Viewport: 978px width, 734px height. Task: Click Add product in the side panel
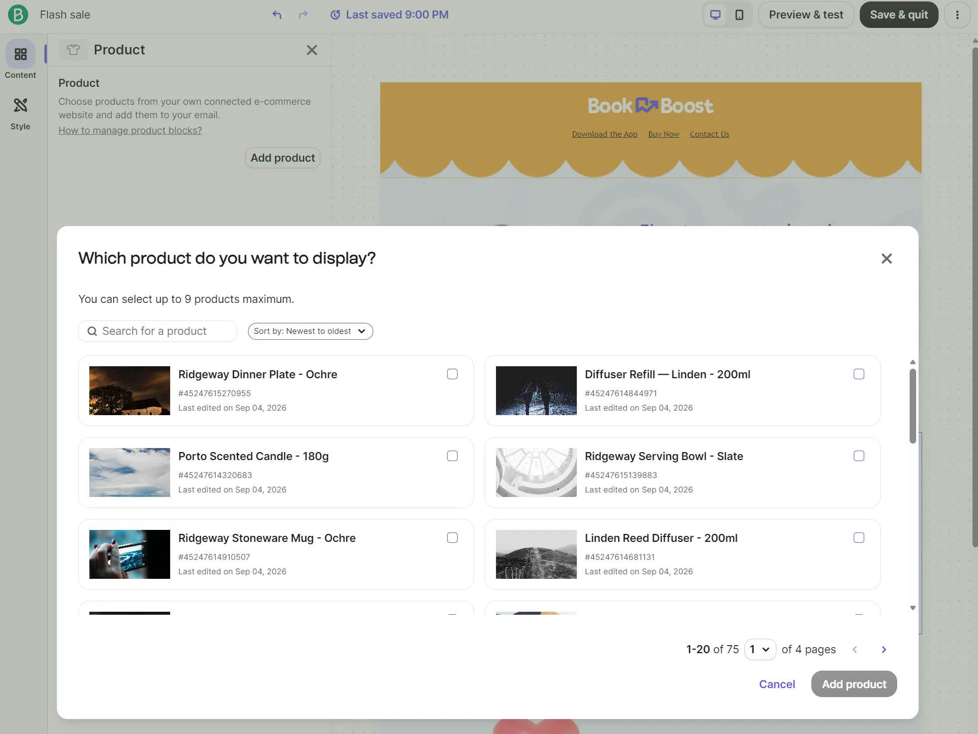pos(282,158)
